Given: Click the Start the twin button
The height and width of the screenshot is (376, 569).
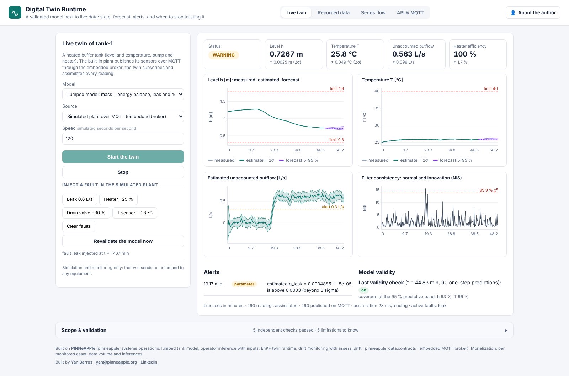Looking at the screenshot, I should pos(123,157).
